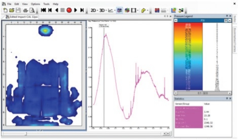Open the Options menu
Image resolution: width=238 pixels, height=140 pixels.
click(35, 4)
